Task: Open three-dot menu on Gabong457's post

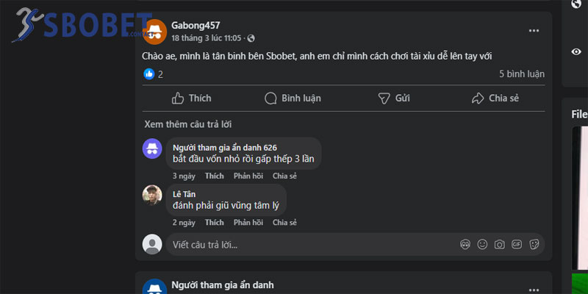Action: pyautogui.click(x=534, y=31)
